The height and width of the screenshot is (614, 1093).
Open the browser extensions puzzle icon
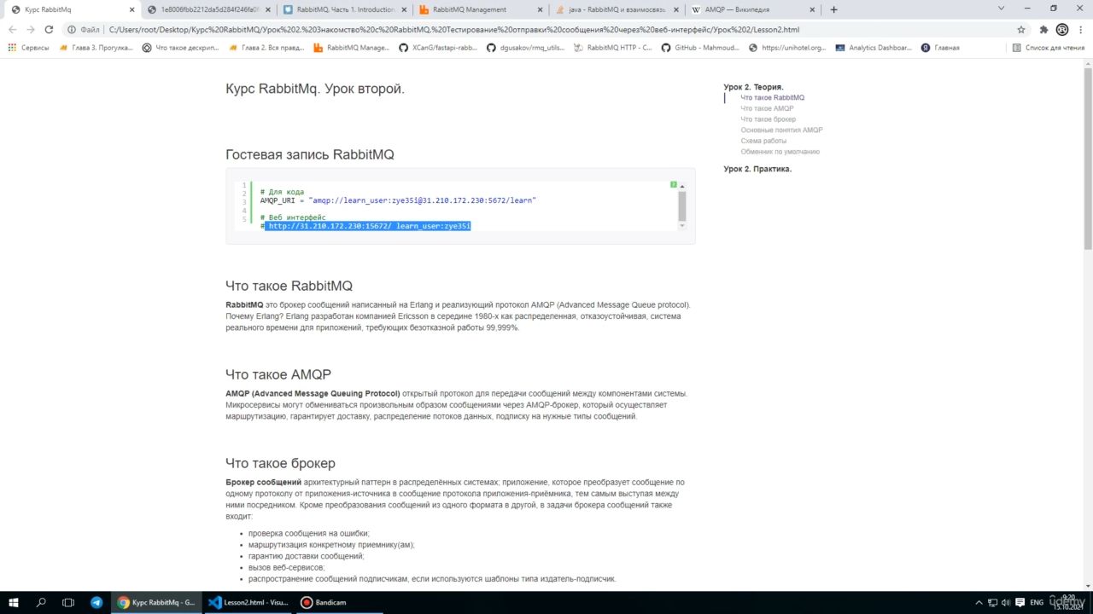(1043, 29)
